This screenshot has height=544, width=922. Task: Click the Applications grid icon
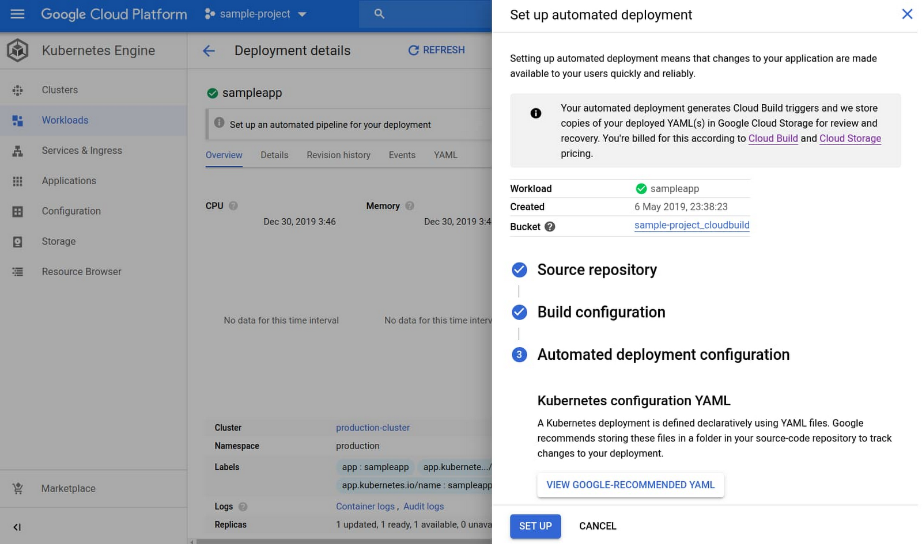coord(18,181)
